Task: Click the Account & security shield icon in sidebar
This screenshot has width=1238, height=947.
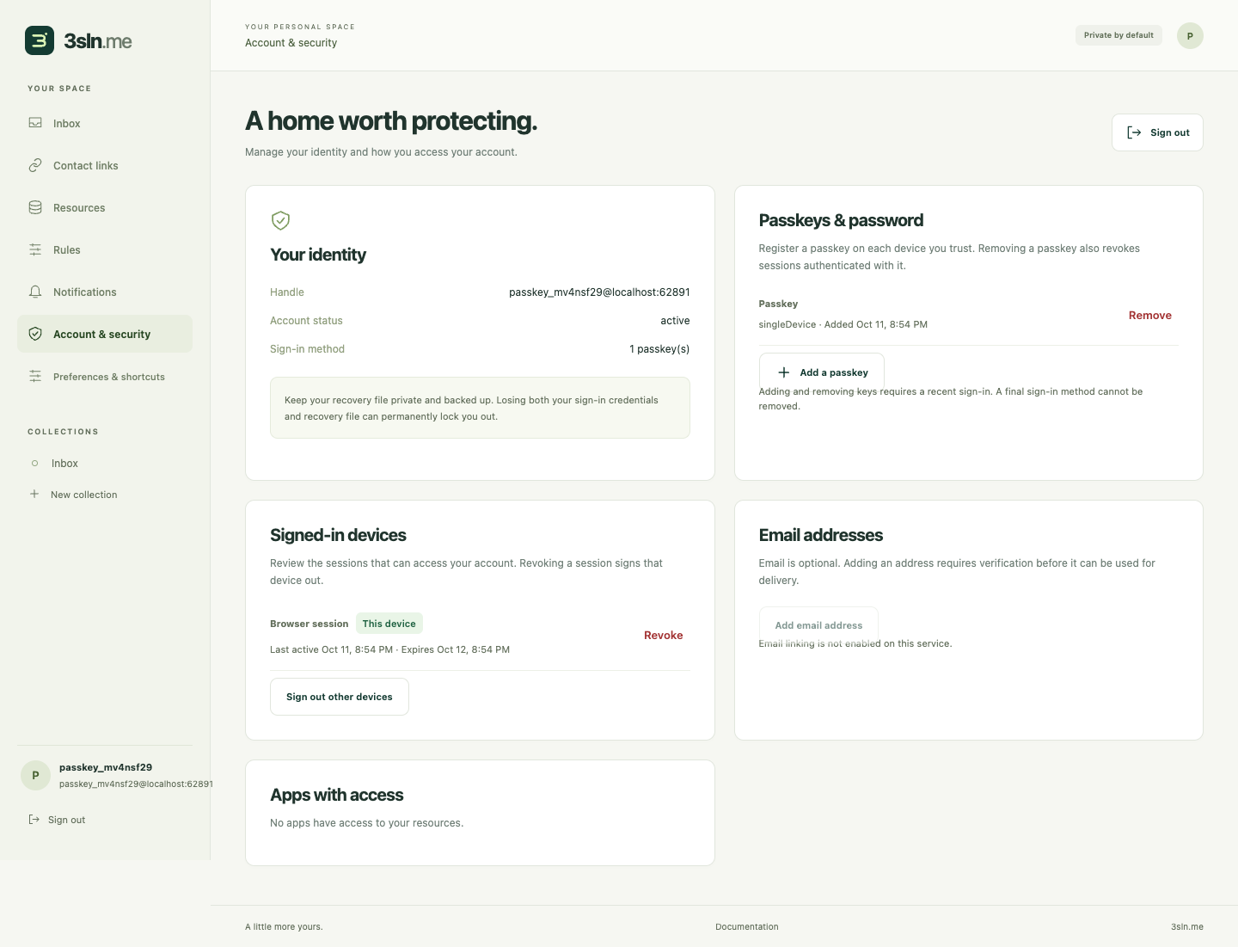Action: pyautogui.click(x=35, y=334)
